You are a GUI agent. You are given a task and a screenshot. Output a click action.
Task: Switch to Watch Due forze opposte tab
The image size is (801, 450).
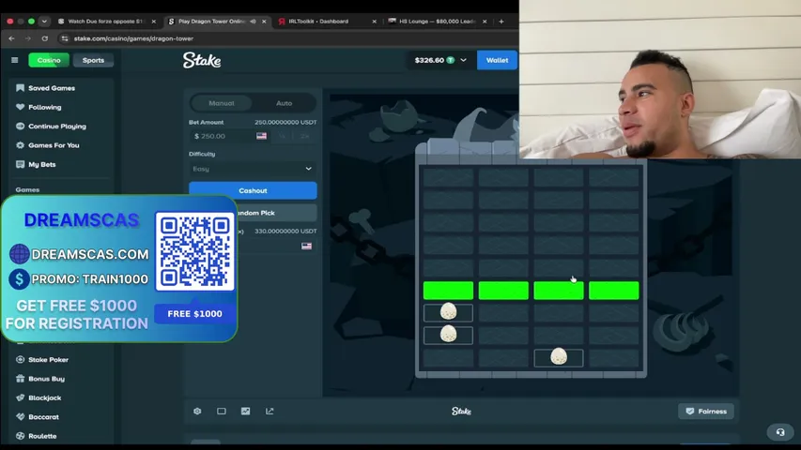(105, 22)
